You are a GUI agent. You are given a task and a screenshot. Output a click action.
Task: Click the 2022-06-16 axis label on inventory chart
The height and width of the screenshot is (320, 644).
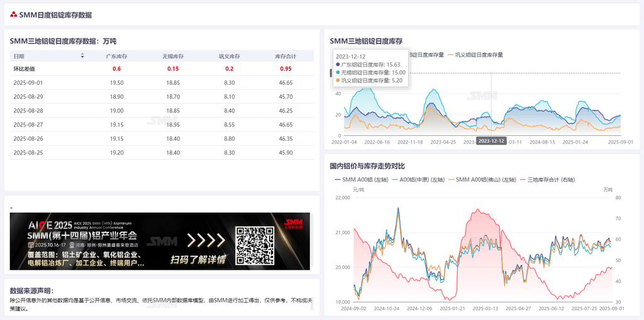(x=377, y=141)
